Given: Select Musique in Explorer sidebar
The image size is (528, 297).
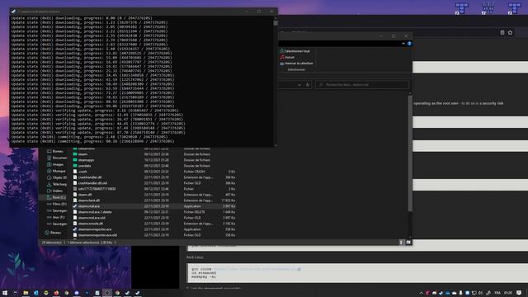Looking at the screenshot, I should (x=56, y=171).
